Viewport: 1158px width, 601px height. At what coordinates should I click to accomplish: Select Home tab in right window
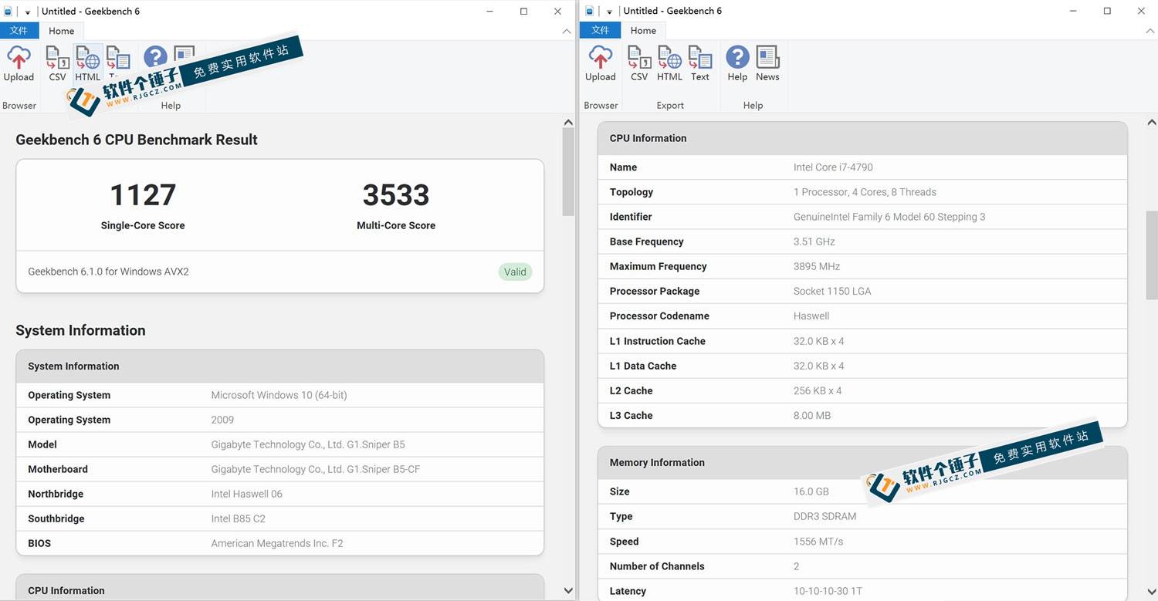click(x=643, y=31)
